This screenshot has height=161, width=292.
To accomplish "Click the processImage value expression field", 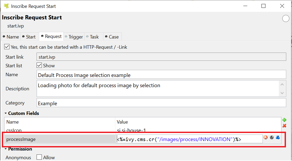I will click(x=189, y=139).
